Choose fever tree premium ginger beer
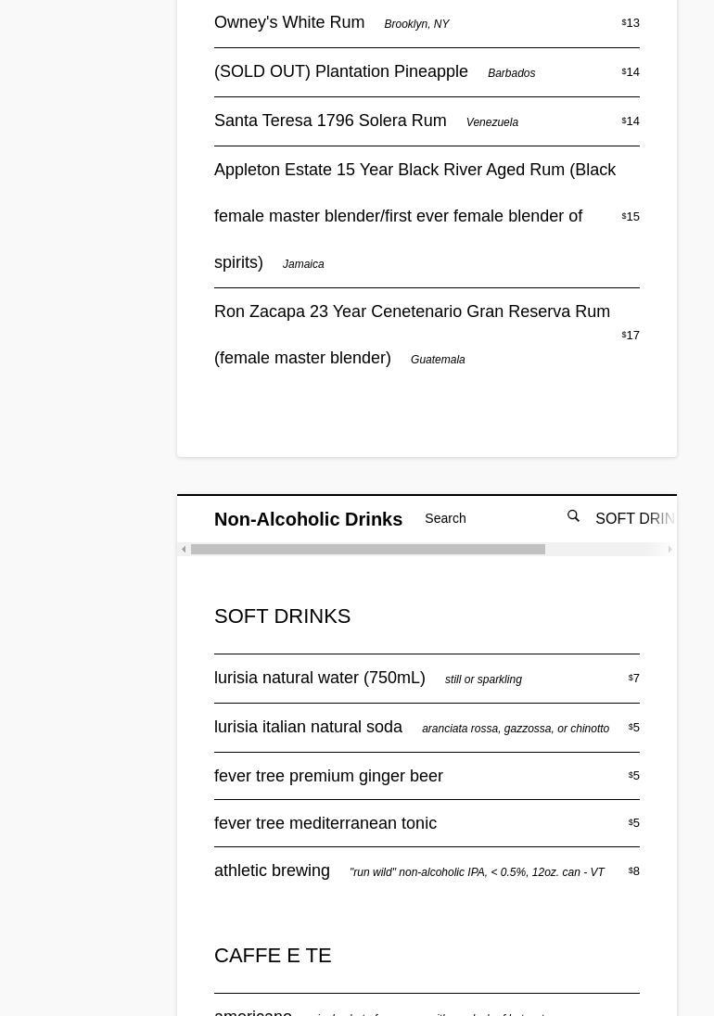Viewport: 714px width, 1016px height. [x=328, y=776]
